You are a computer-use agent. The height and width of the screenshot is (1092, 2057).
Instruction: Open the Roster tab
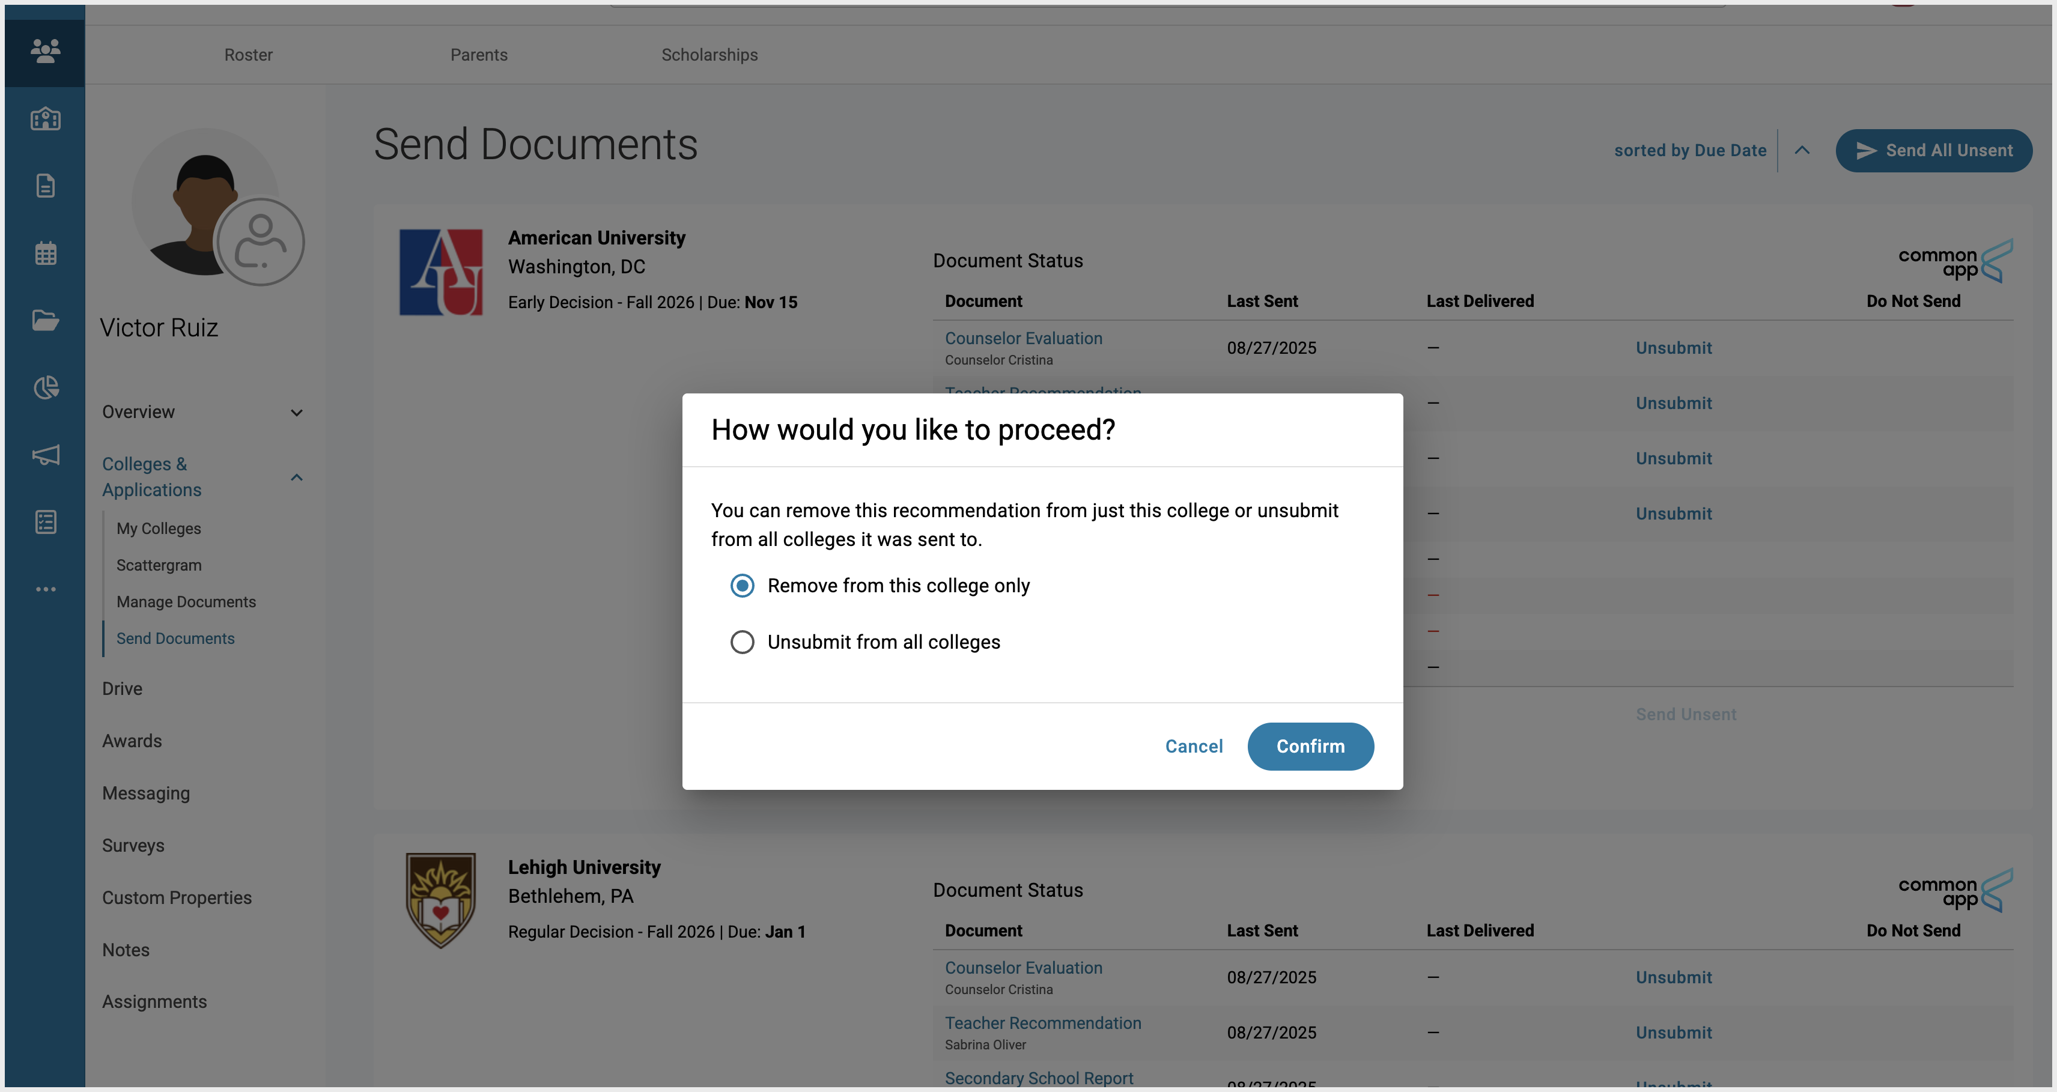(x=248, y=55)
